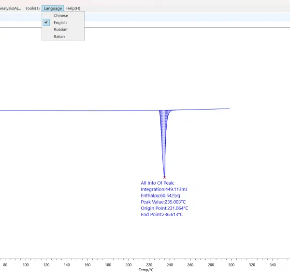Click the End Point:236.613°C text
Viewport: 290px width, 276px height.
(161, 214)
